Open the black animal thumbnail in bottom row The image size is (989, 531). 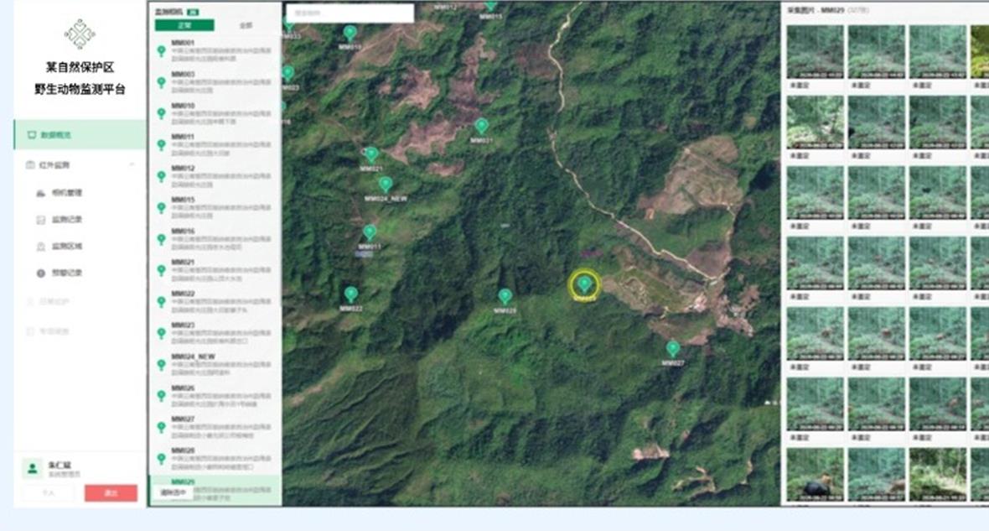[x=815, y=475]
